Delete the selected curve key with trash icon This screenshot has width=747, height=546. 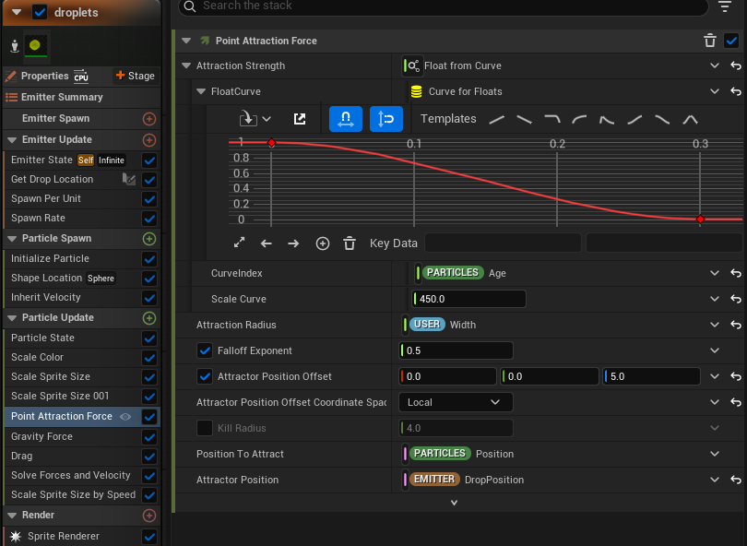click(350, 243)
